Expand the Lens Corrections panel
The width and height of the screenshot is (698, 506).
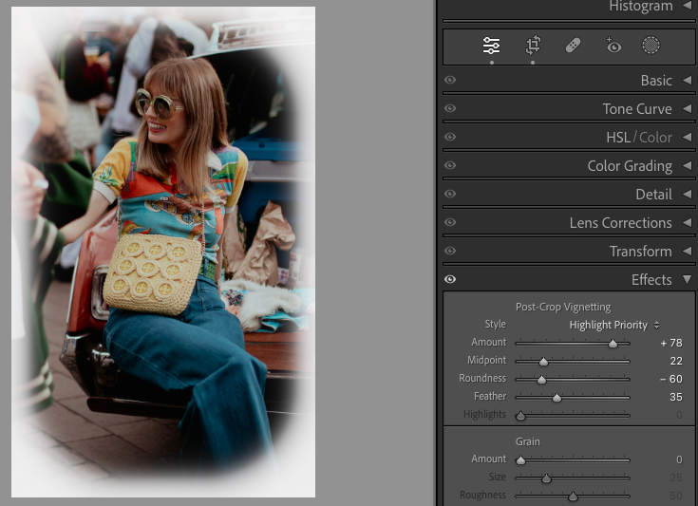coord(687,223)
